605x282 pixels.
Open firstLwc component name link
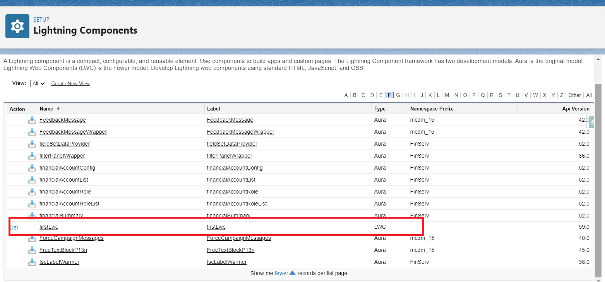point(49,227)
